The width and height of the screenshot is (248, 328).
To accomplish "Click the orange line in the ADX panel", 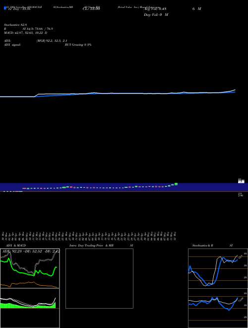I will point(29,284).
